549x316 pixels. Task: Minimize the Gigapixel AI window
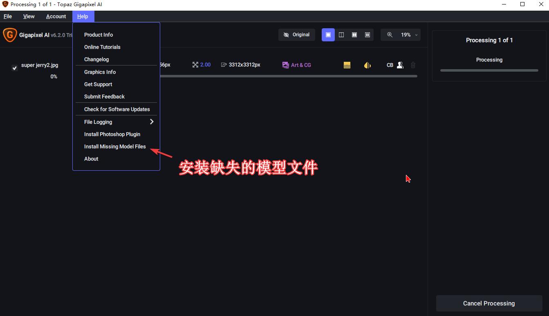pyautogui.click(x=504, y=5)
